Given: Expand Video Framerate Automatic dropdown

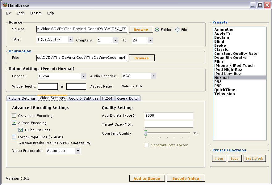Looking at the screenshot, I should pos(78,151).
